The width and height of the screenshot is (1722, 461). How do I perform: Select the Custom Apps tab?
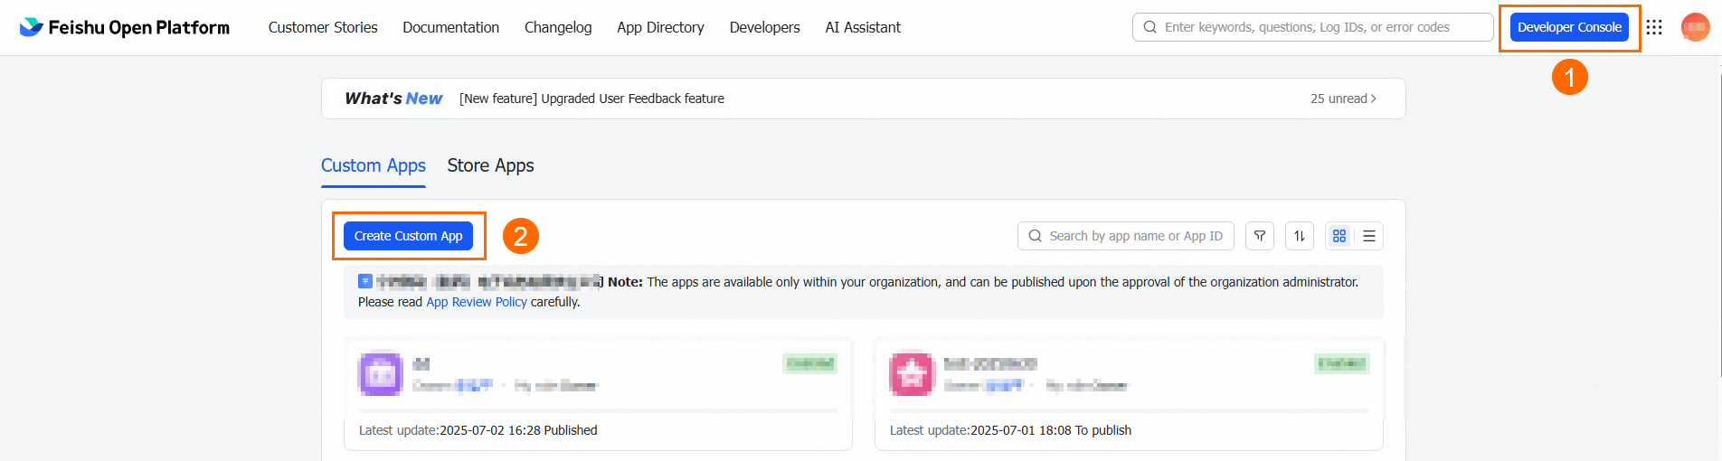coord(374,165)
